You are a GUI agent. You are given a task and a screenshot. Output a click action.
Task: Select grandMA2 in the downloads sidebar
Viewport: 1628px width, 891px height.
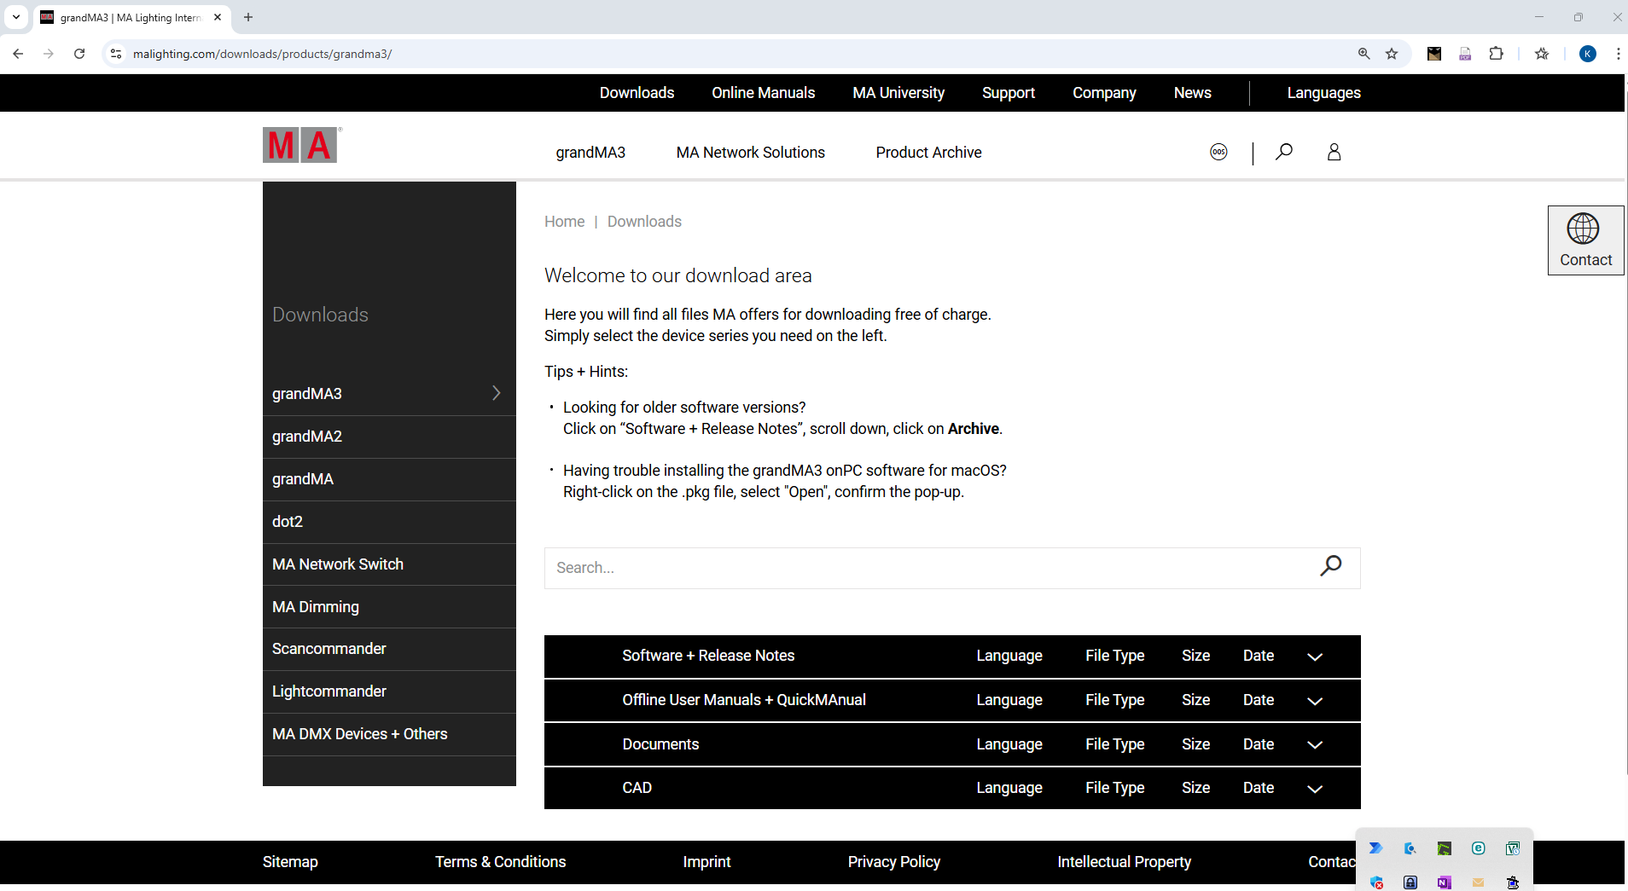[307, 437]
